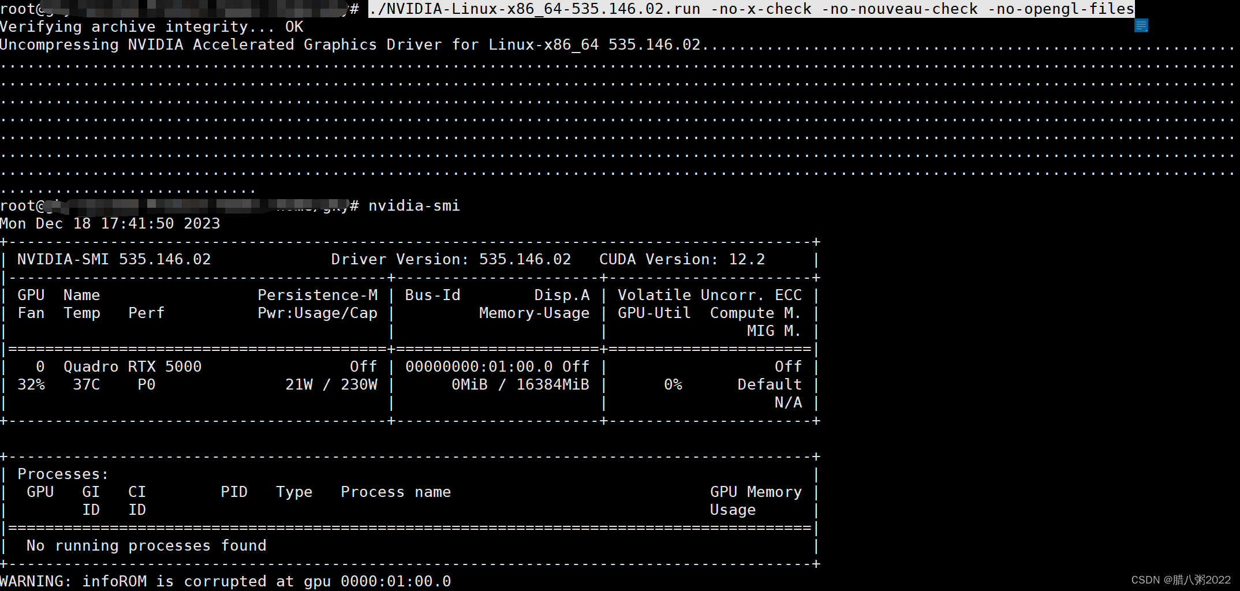
Task: Click 'NVIDIA-SMI 535.146.02' header text
Action: (x=114, y=260)
